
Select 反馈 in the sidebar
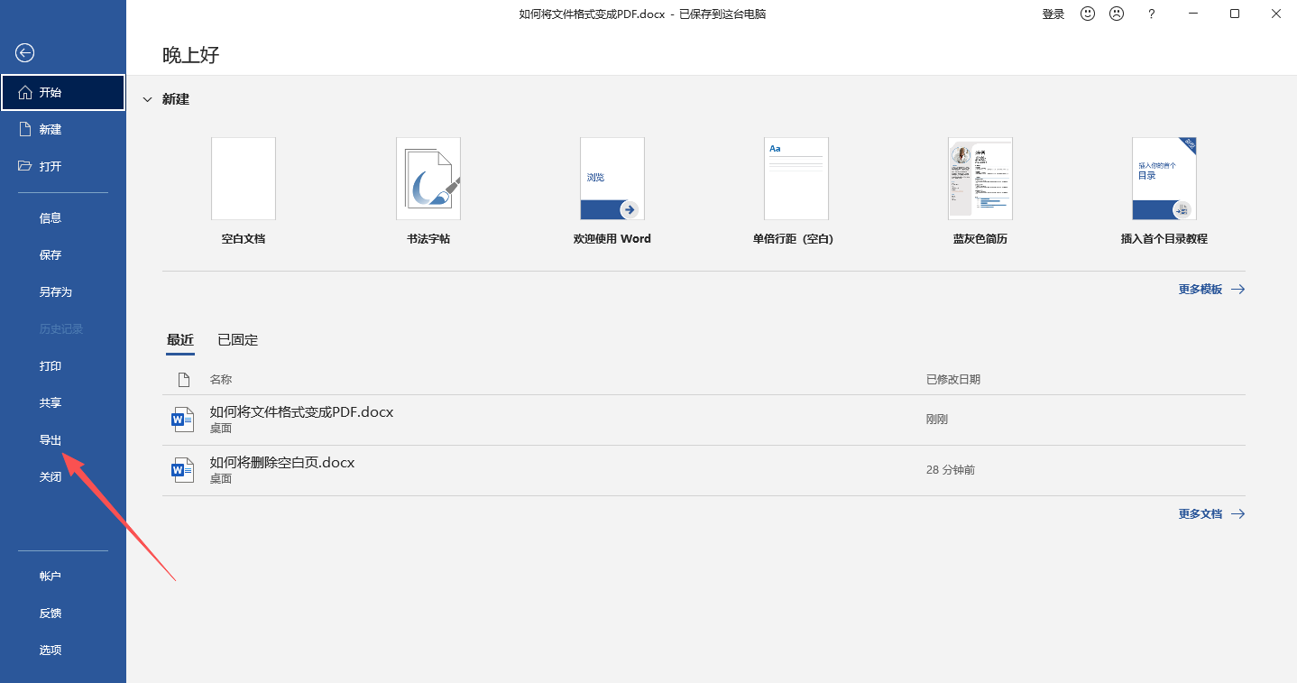tap(51, 613)
